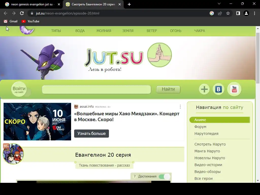260x195 pixels.
Task: Open the browser side panel icon
Action: point(238,13)
